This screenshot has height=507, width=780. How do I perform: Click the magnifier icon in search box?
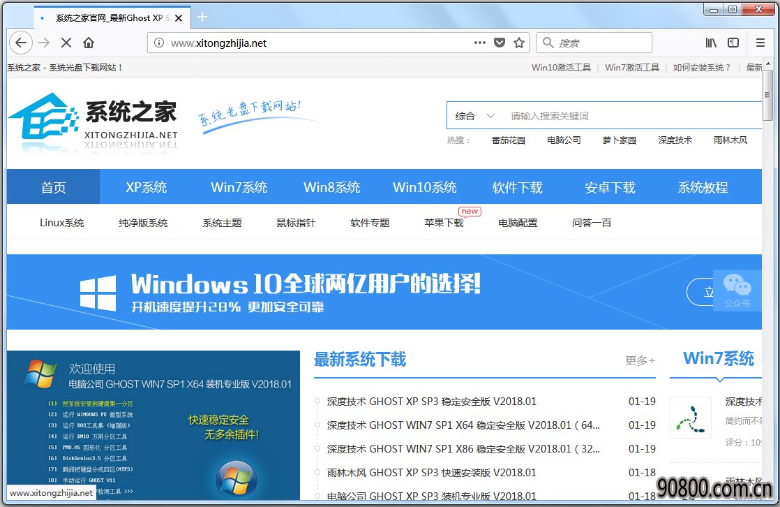(x=548, y=43)
